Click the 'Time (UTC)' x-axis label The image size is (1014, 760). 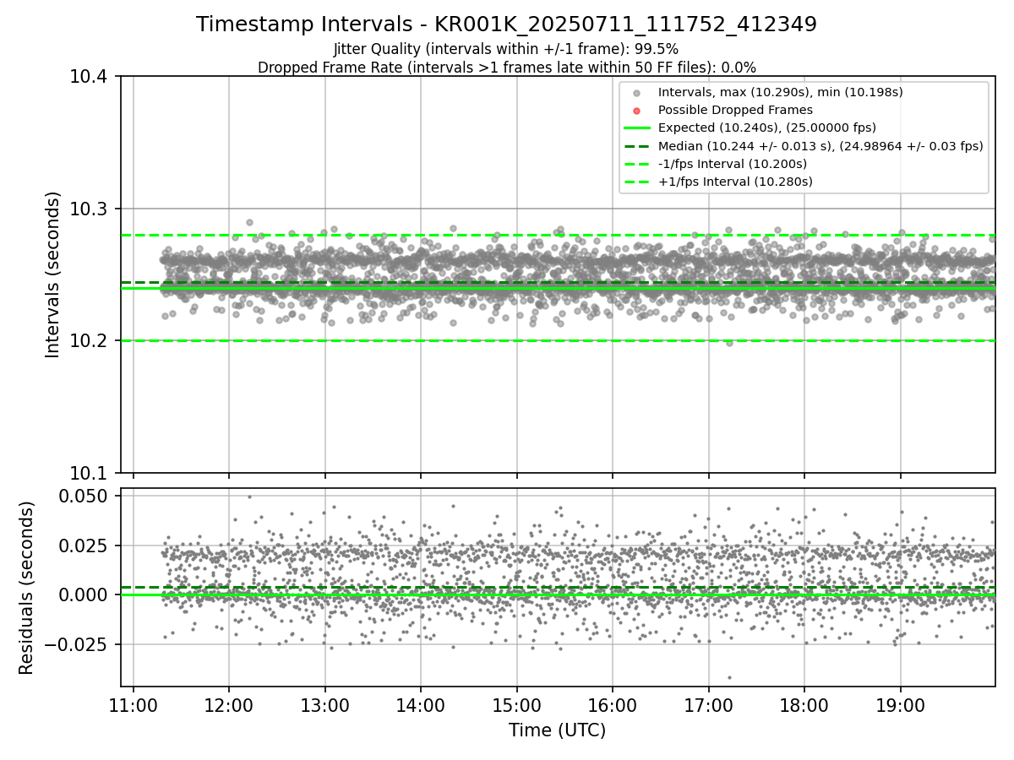(557, 730)
